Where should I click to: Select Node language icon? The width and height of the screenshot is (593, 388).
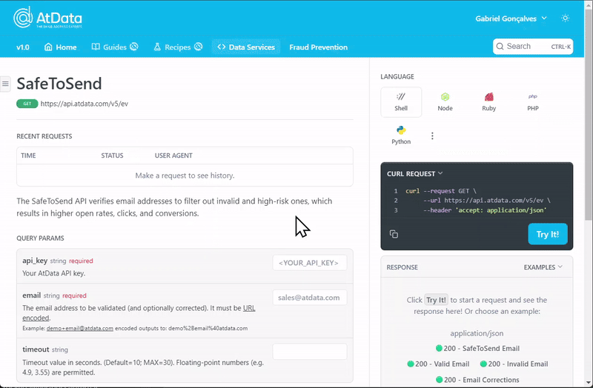pos(445,101)
